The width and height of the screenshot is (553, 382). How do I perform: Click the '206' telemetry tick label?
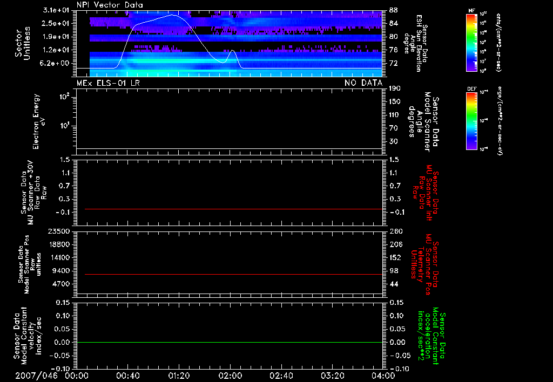coord(395,244)
